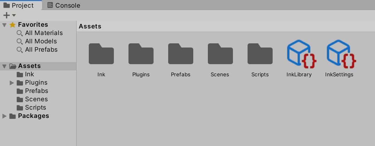The image size is (375, 146).
Task: Open All Prefabs saved search
Action: (x=41, y=50)
